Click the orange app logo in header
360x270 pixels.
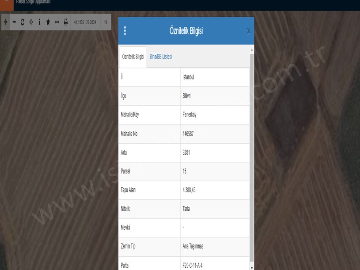pos(6,2)
